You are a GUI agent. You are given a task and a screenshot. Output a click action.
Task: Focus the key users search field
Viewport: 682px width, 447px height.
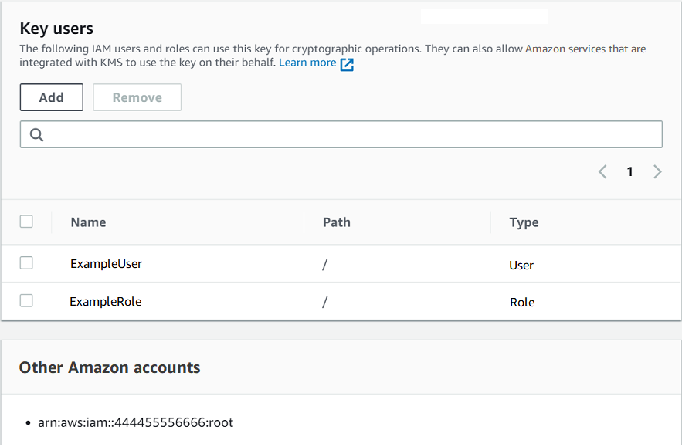click(348, 134)
